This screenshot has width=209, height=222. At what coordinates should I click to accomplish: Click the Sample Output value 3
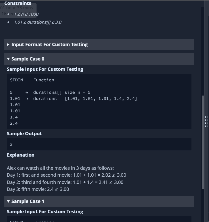pos(11,144)
